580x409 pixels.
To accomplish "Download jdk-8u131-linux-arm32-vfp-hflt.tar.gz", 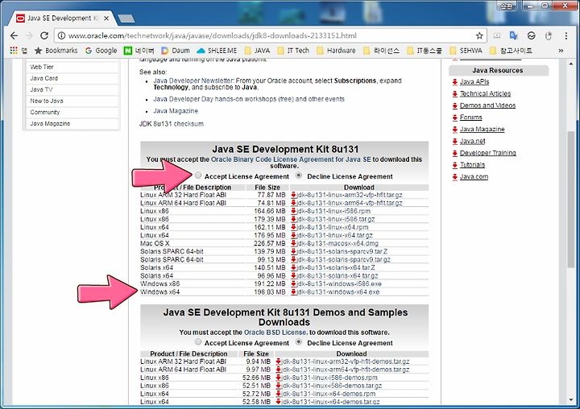I will pos(349,195).
